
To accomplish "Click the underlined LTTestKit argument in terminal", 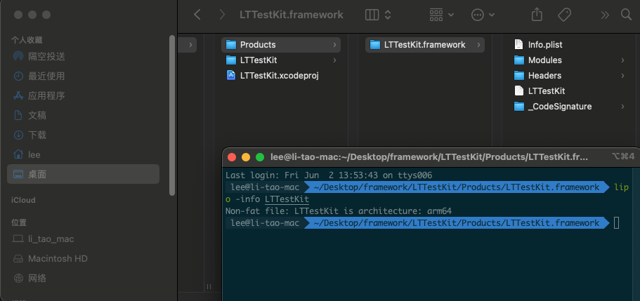I will pos(287,199).
